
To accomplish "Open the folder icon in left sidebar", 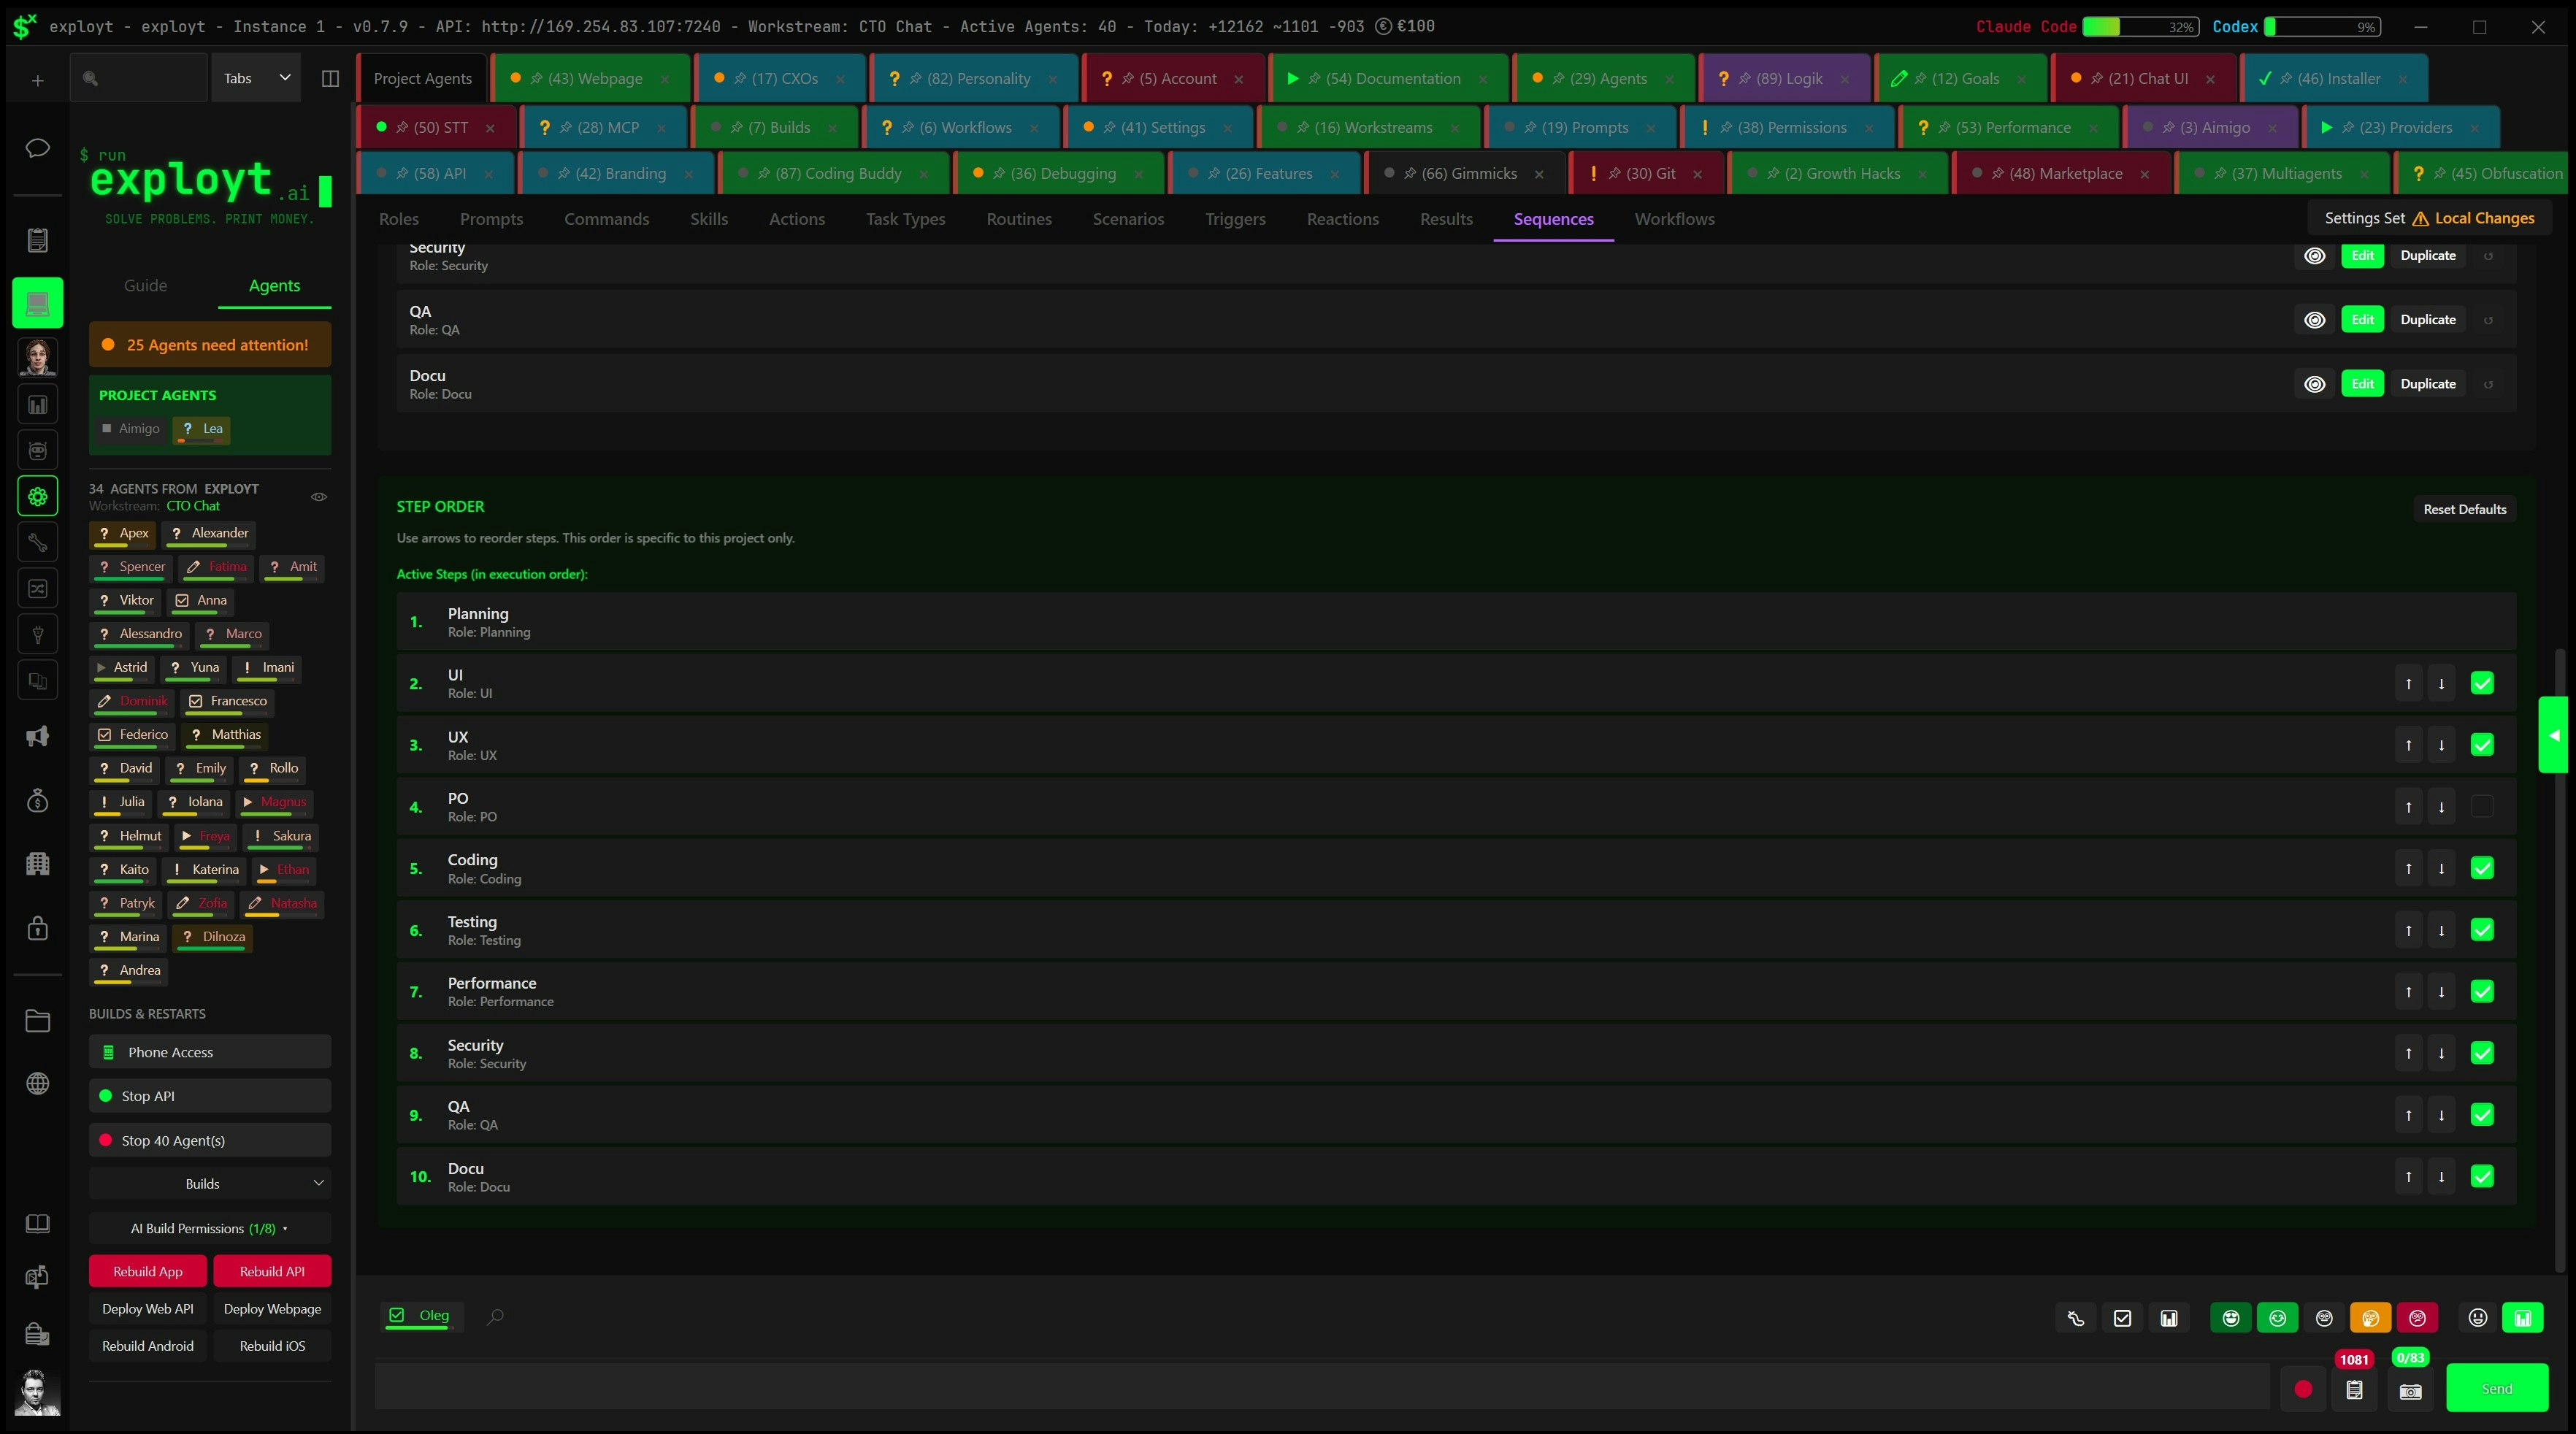I will [x=38, y=1021].
